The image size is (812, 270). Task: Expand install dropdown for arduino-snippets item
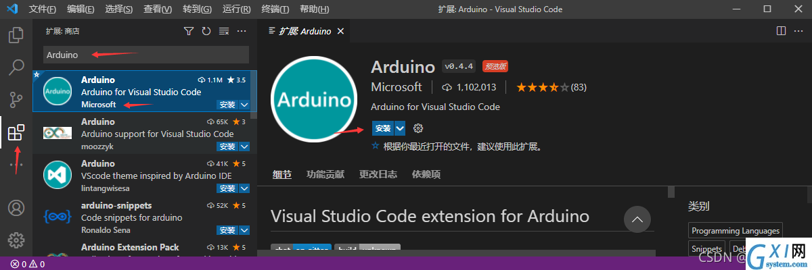pos(244,230)
